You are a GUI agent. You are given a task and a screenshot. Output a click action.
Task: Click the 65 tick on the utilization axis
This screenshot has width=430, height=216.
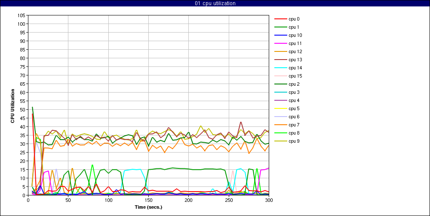23,84
